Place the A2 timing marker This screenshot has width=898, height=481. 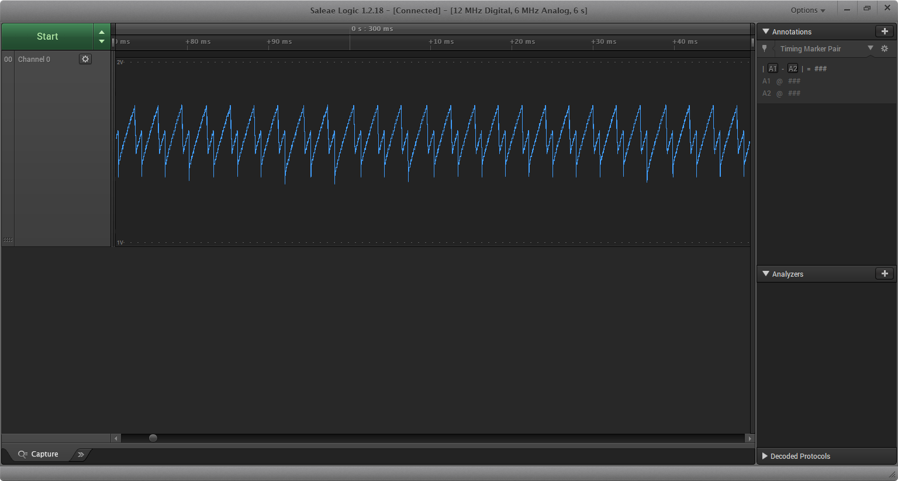click(x=793, y=69)
